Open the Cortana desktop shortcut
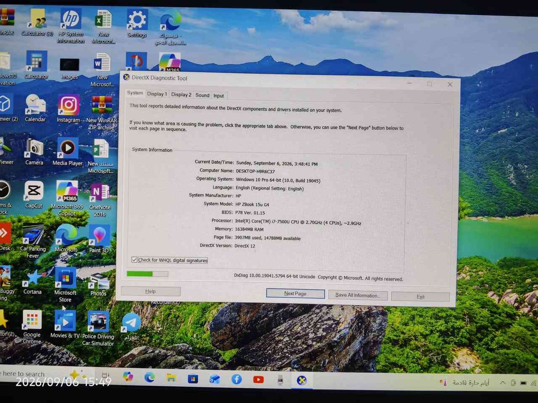This screenshot has width=538, height=403. click(x=32, y=282)
